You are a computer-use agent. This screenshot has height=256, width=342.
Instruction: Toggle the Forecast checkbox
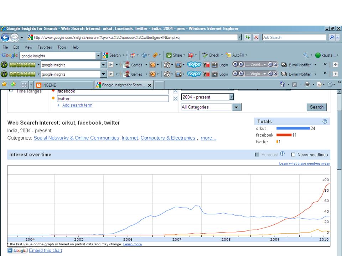tap(257, 155)
